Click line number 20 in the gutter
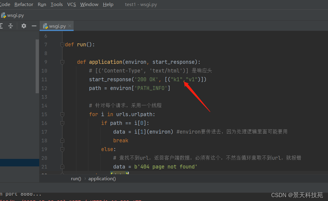 (x=44, y=158)
